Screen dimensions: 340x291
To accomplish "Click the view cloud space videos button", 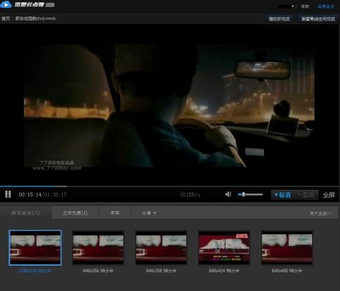I will [x=318, y=19].
